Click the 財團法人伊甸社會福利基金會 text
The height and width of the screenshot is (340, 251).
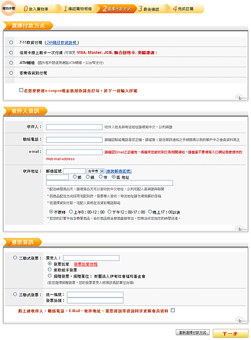[x=120, y=277]
